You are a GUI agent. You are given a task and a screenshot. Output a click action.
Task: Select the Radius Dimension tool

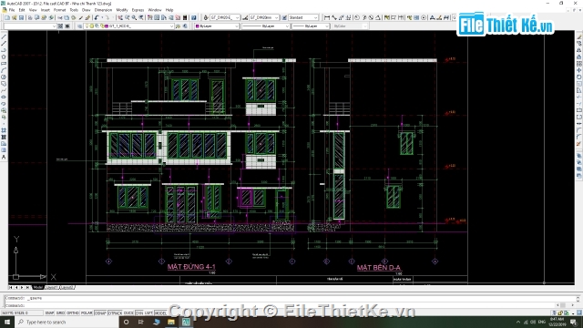357,17
